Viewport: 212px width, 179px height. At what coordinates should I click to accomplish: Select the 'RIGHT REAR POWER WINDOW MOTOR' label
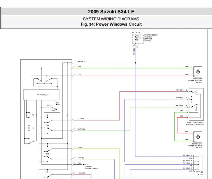click(195, 146)
